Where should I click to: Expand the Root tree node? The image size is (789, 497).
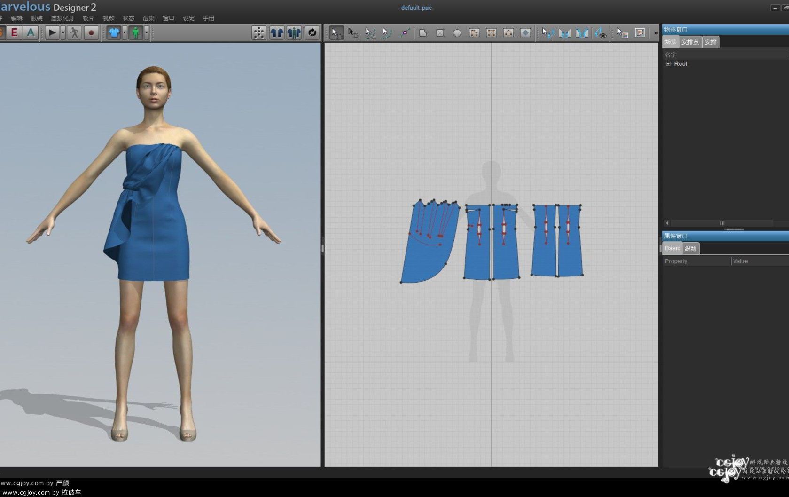(668, 63)
